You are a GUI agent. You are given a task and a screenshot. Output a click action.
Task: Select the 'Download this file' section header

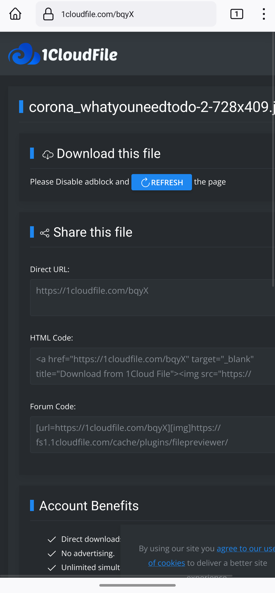pyautogui.click(x=109, y=153)
